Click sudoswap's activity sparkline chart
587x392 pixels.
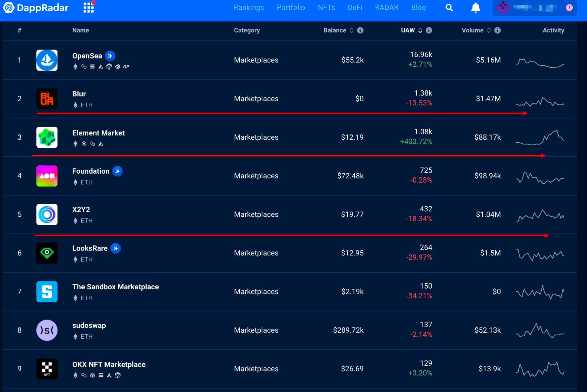[x=540, y=331]
